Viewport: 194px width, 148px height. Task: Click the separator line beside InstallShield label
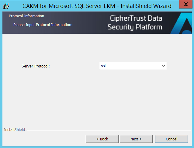pyautogui.click(x=106, y=130)
